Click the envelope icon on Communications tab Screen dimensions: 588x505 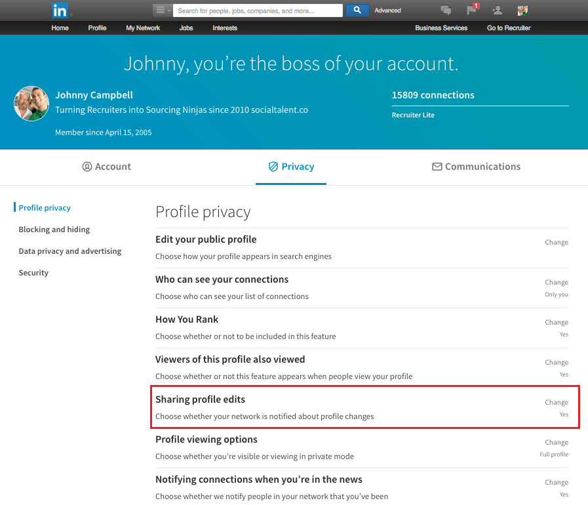437,167
